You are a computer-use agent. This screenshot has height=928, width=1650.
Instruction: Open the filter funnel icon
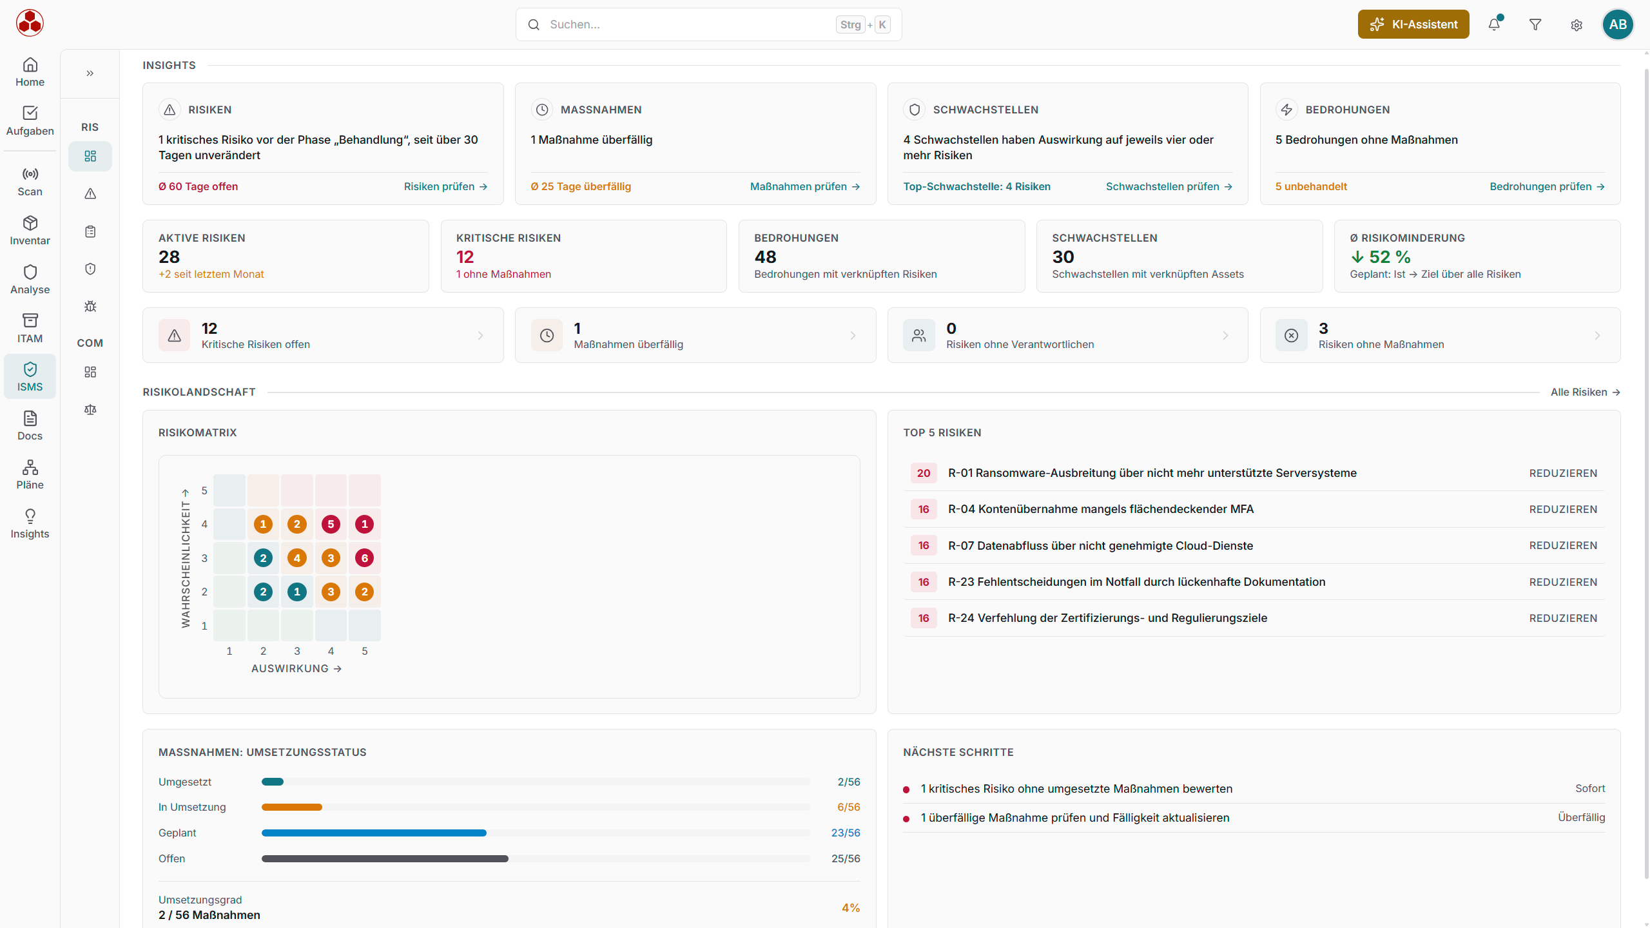coord(1535,24)
